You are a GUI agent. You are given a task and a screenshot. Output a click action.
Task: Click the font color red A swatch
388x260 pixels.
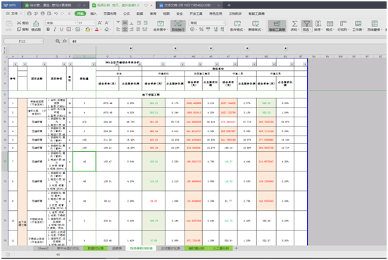[96, 30]
